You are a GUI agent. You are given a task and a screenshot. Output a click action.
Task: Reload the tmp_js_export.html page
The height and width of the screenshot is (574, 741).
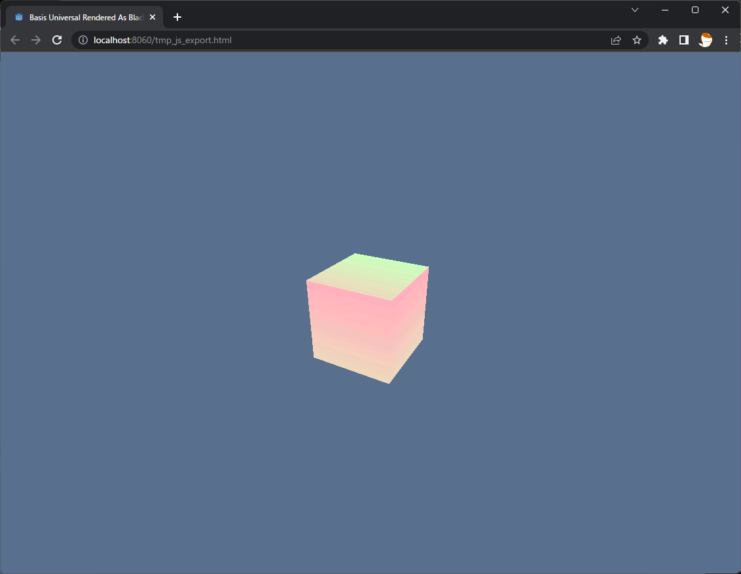point(57,40)
